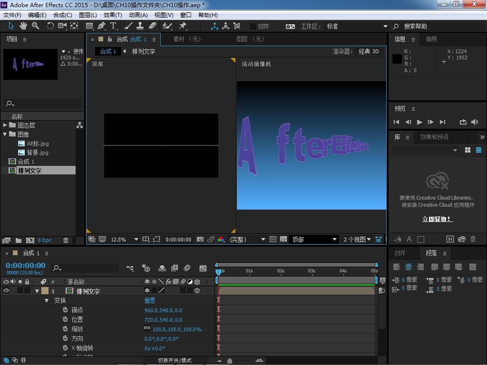Select the Eraser tool
This screenshot has height=365, width=487.
[x=152, y=26]
